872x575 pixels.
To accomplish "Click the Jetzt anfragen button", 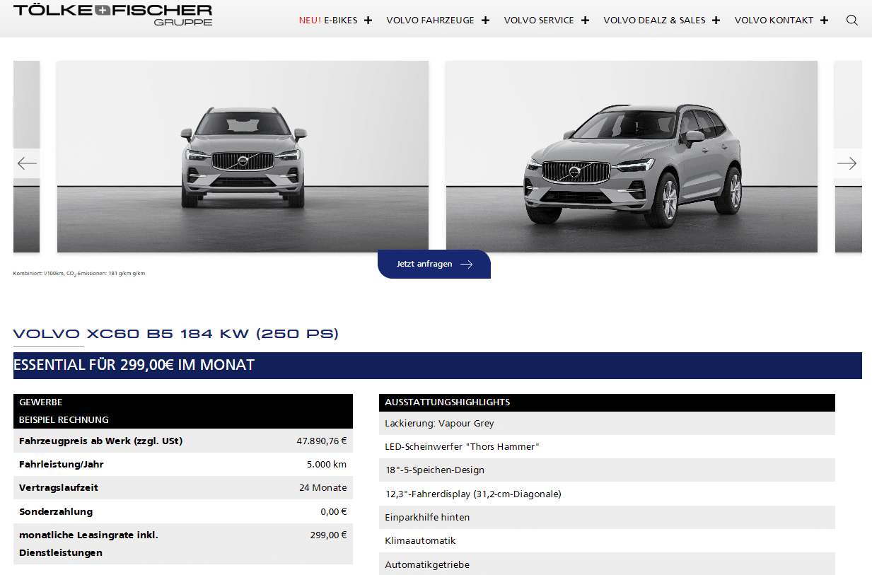I will pos(434,264).
